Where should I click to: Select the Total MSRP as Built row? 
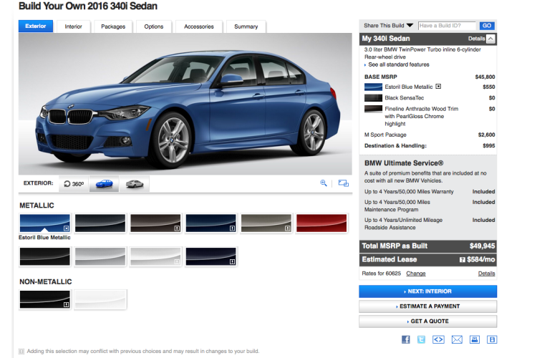pos(427,246)
